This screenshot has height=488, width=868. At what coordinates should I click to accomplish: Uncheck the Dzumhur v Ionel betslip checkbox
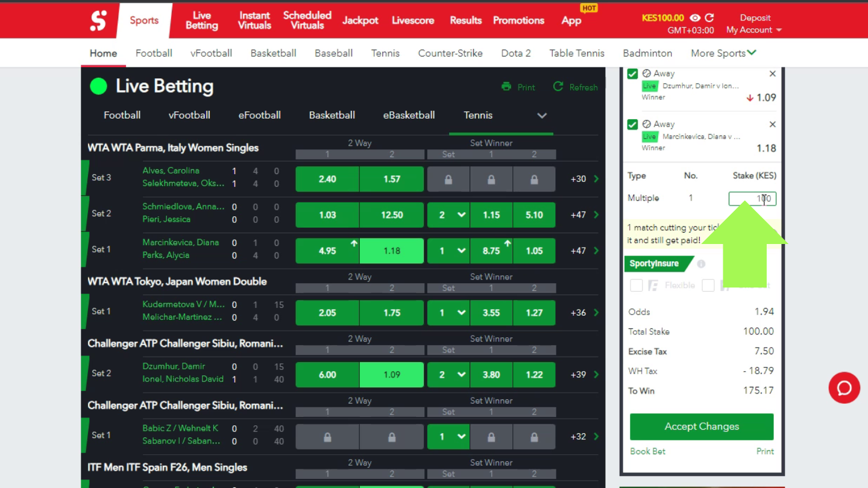click(x=632, y=74)
